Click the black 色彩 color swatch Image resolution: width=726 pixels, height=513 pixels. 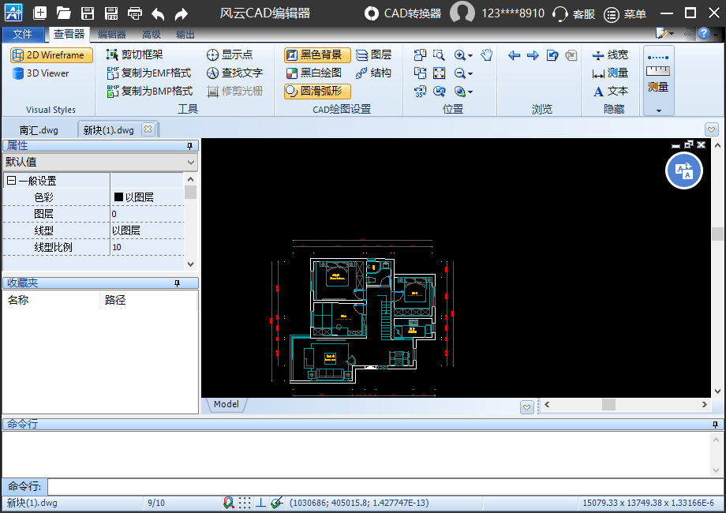[x=118, y=197]
